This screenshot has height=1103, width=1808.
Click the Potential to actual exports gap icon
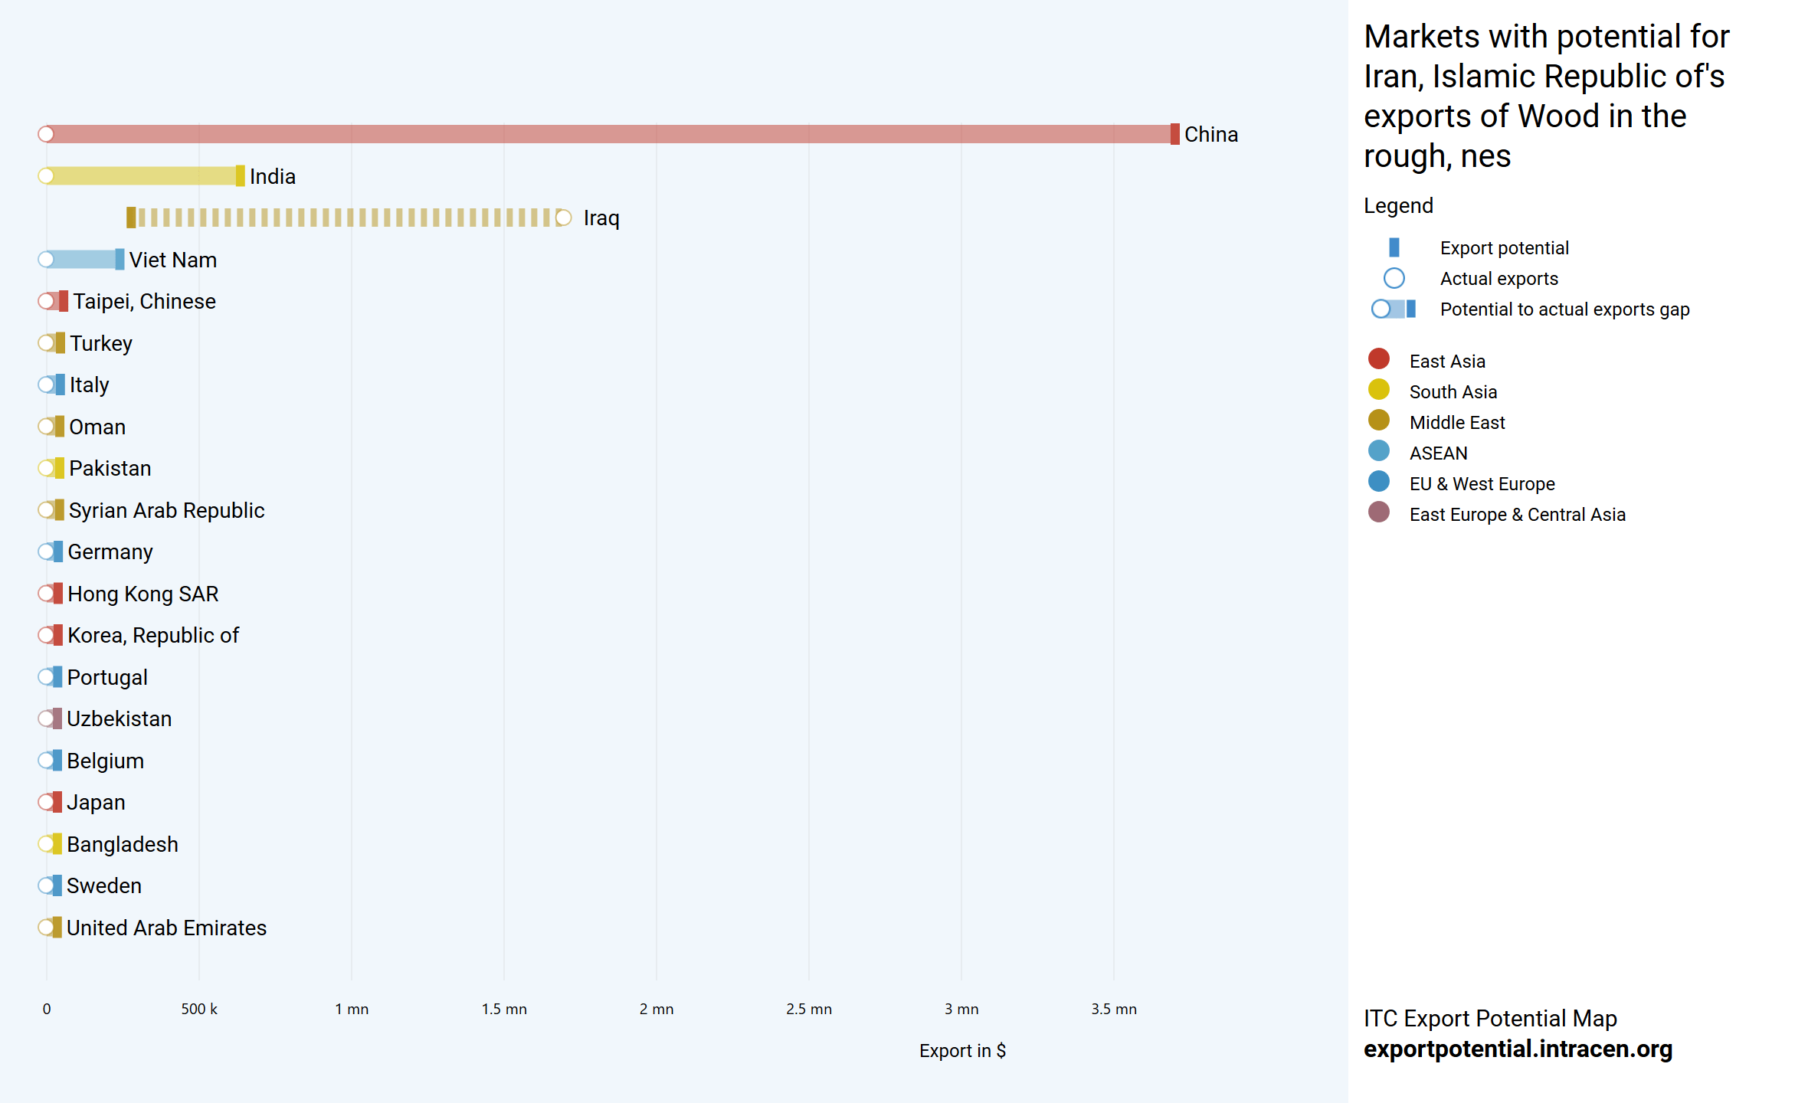coord(1394,309)
